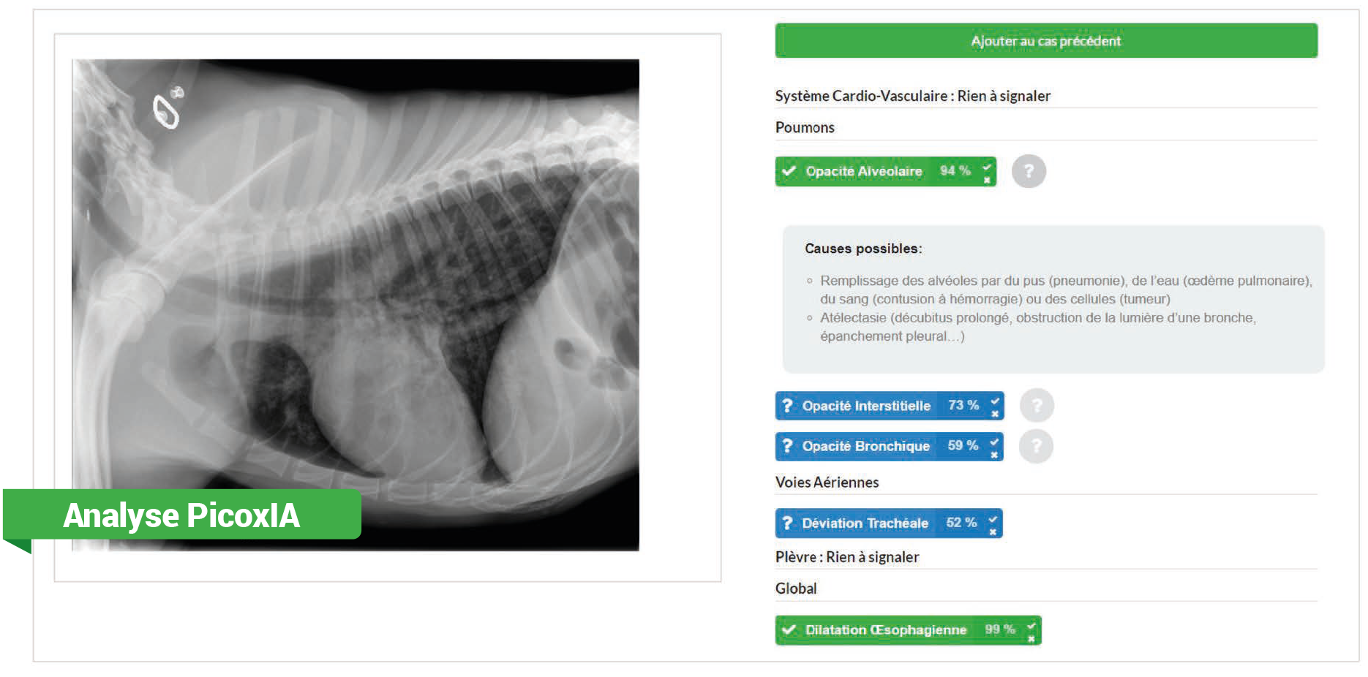Image resolution: width=1368 pixels, height=677 pixels.
Task: Confirm Opacité Interstitielle with small checkmark
Action: pos(995,400)
